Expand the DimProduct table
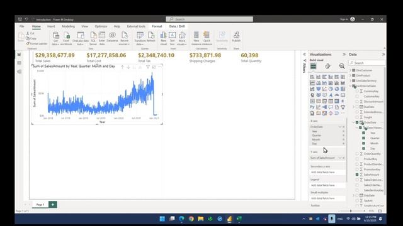The image size is (403, 226). 350,75
